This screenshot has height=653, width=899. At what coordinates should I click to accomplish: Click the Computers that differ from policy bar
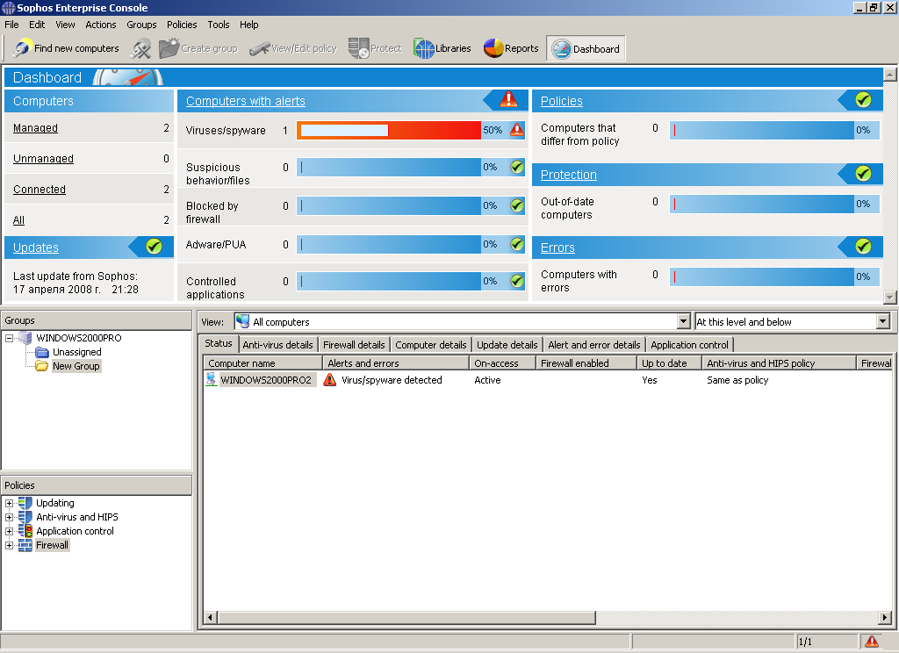click(761, 130)
